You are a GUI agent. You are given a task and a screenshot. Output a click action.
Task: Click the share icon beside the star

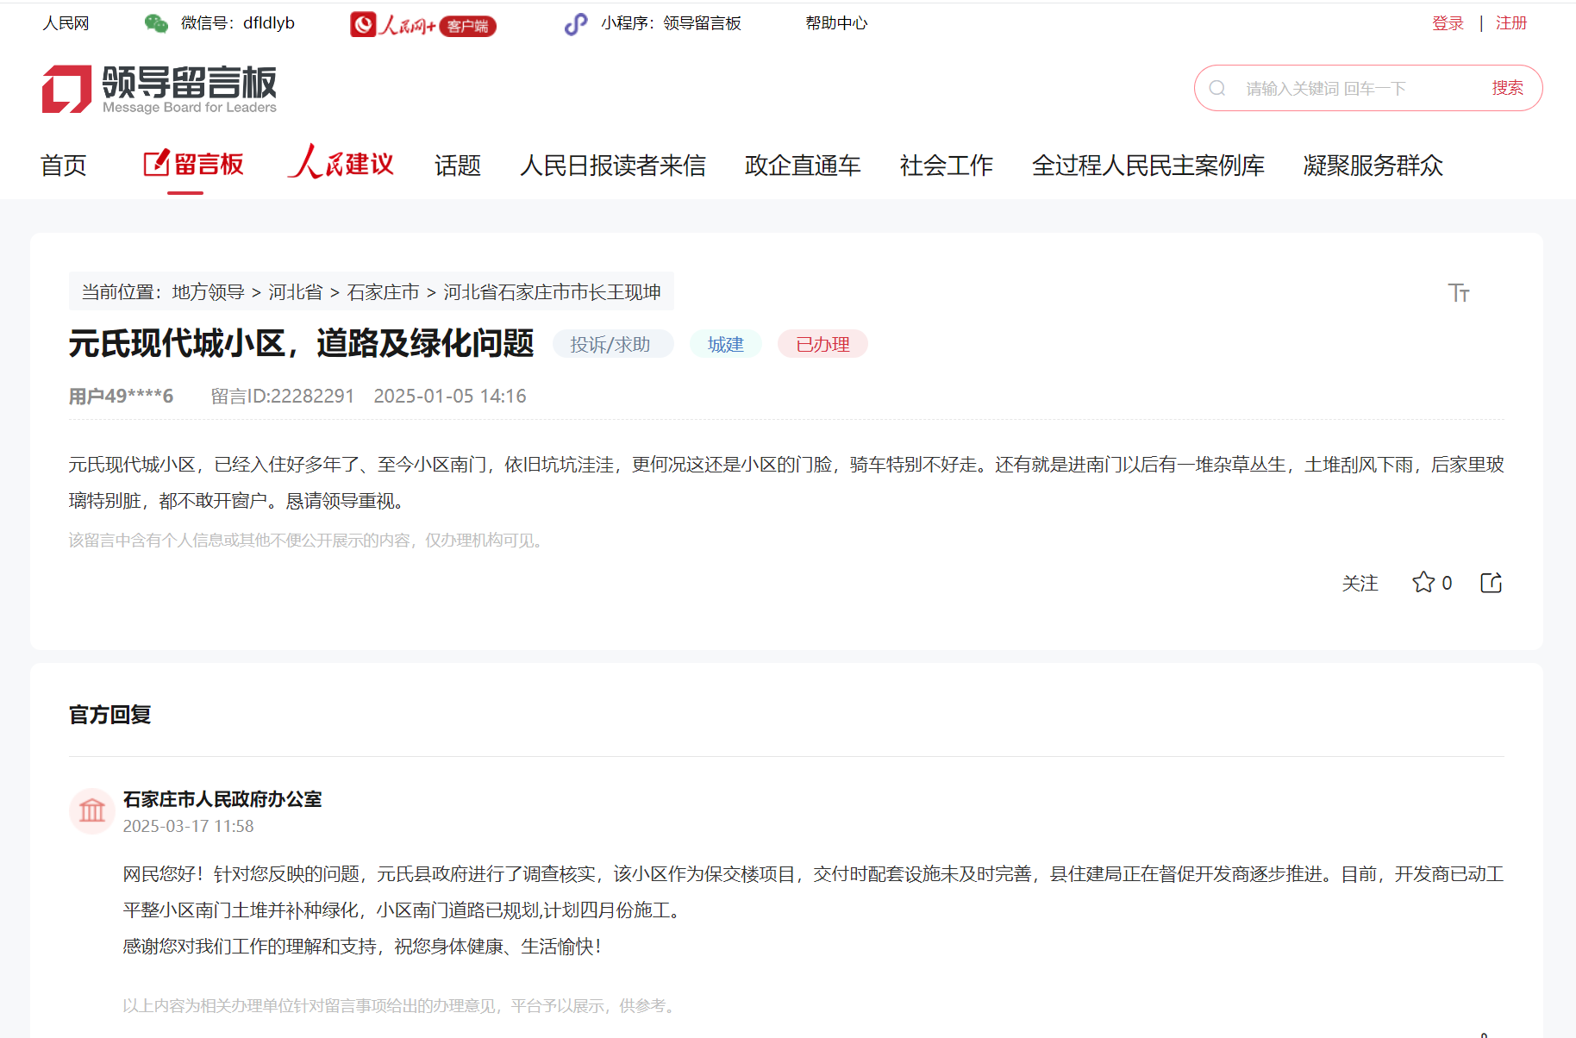point(1491,583)
